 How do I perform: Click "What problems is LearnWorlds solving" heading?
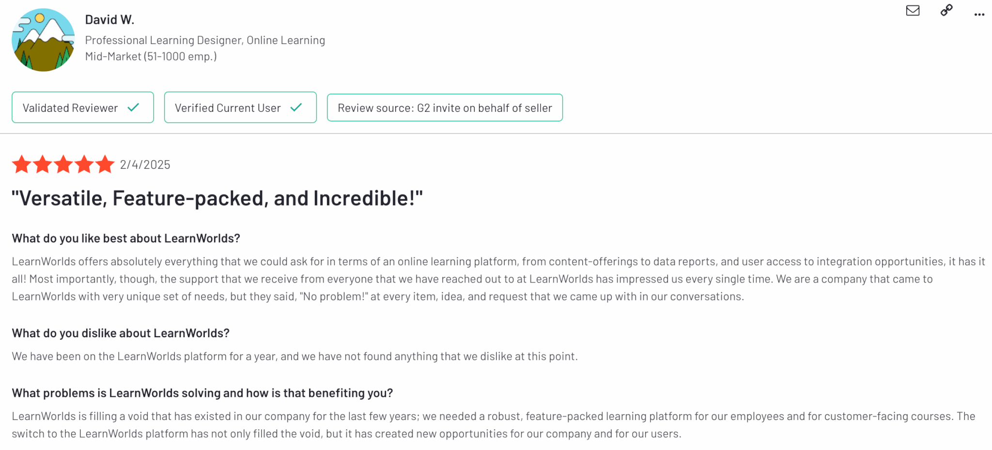(202, 393)
